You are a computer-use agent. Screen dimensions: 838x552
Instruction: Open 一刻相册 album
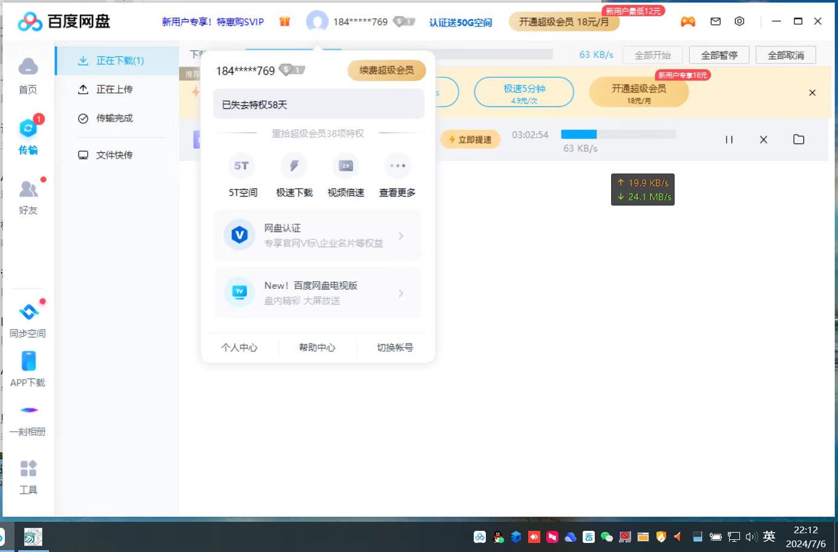point(28,419)
